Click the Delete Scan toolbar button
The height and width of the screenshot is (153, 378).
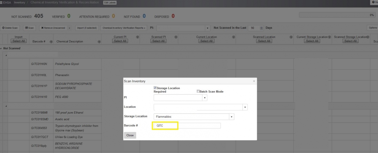click(x=10, y=28)
